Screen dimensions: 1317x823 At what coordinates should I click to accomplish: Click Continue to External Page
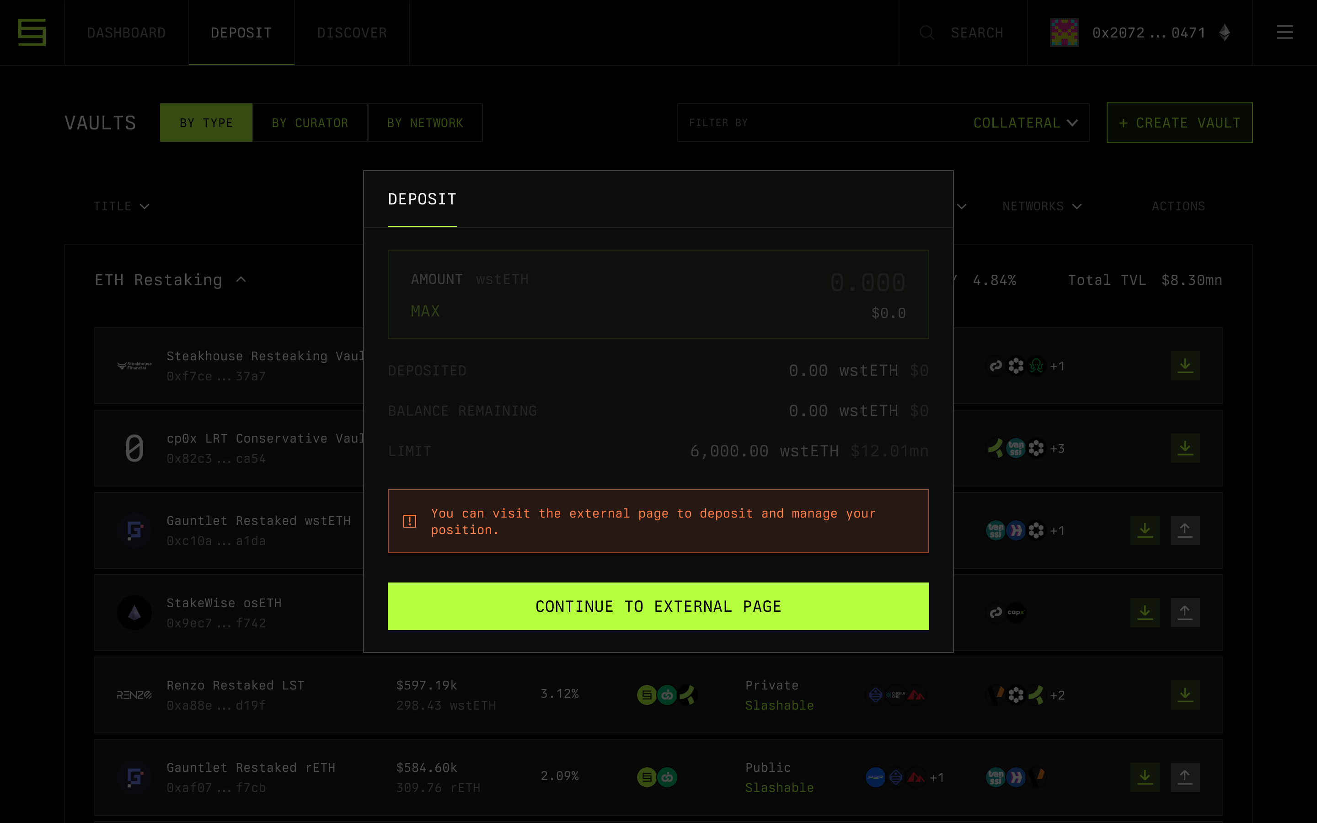[x=658, y=606]
